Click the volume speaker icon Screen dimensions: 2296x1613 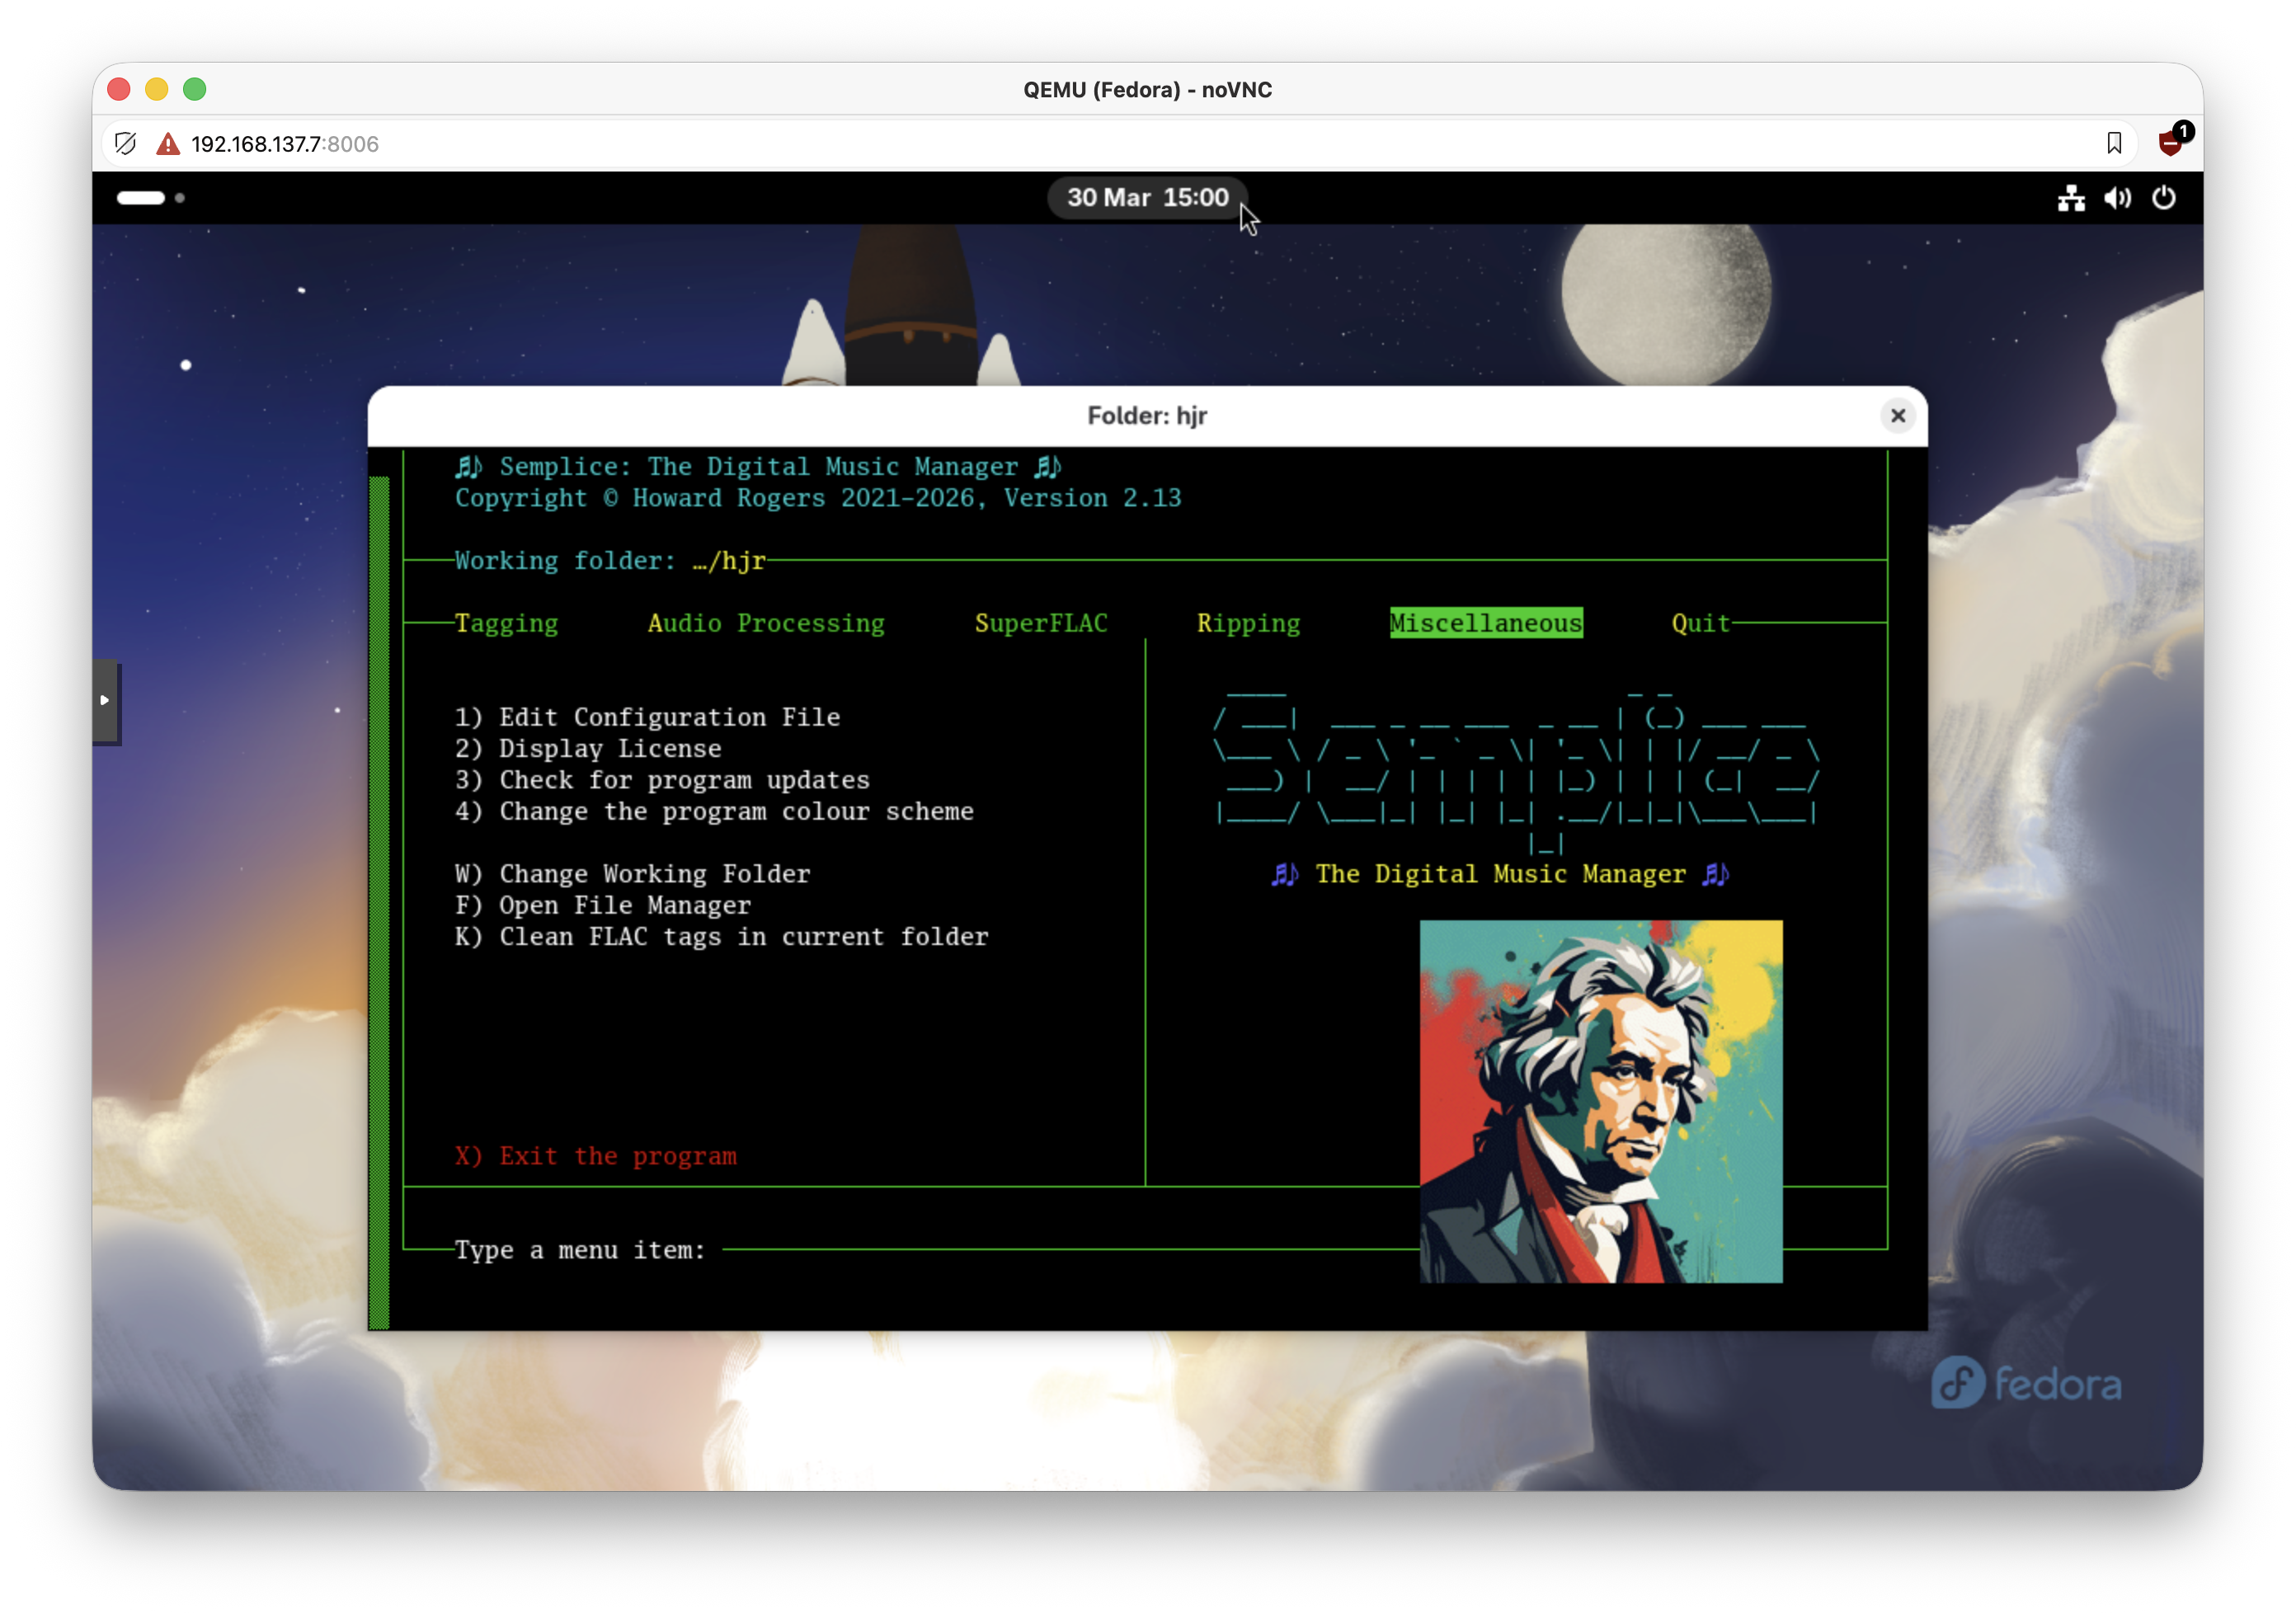click(x=2117, y=198)
